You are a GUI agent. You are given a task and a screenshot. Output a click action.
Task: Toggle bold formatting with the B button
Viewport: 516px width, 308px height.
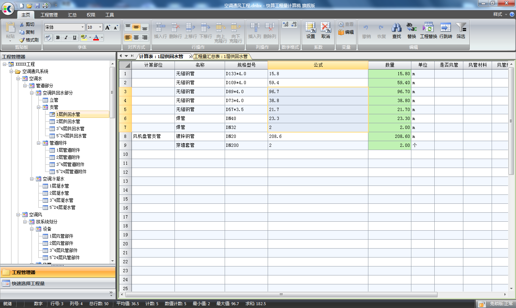57,37
